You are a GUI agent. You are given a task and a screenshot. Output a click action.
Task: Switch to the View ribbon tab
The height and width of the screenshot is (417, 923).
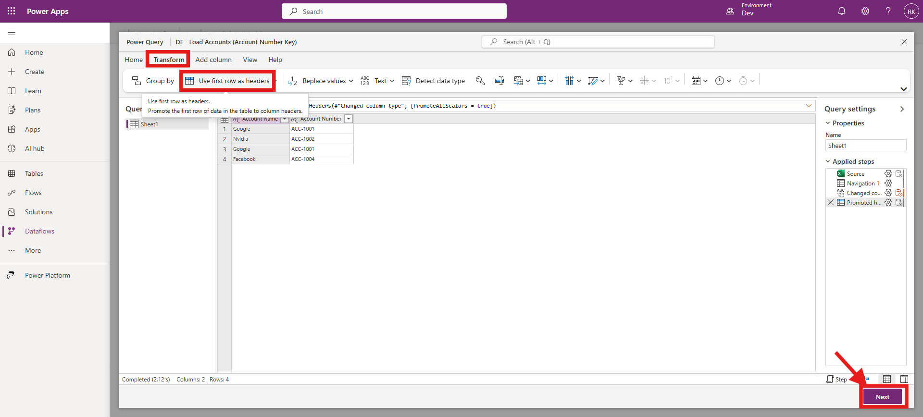(x=250, y=60)
